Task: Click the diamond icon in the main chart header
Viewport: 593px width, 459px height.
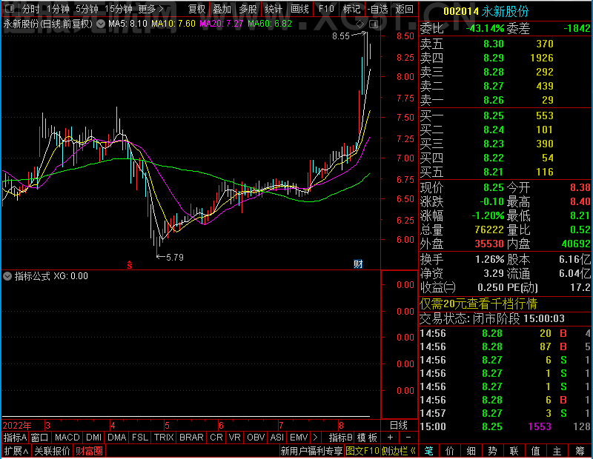Action: (x=360, y=24)
